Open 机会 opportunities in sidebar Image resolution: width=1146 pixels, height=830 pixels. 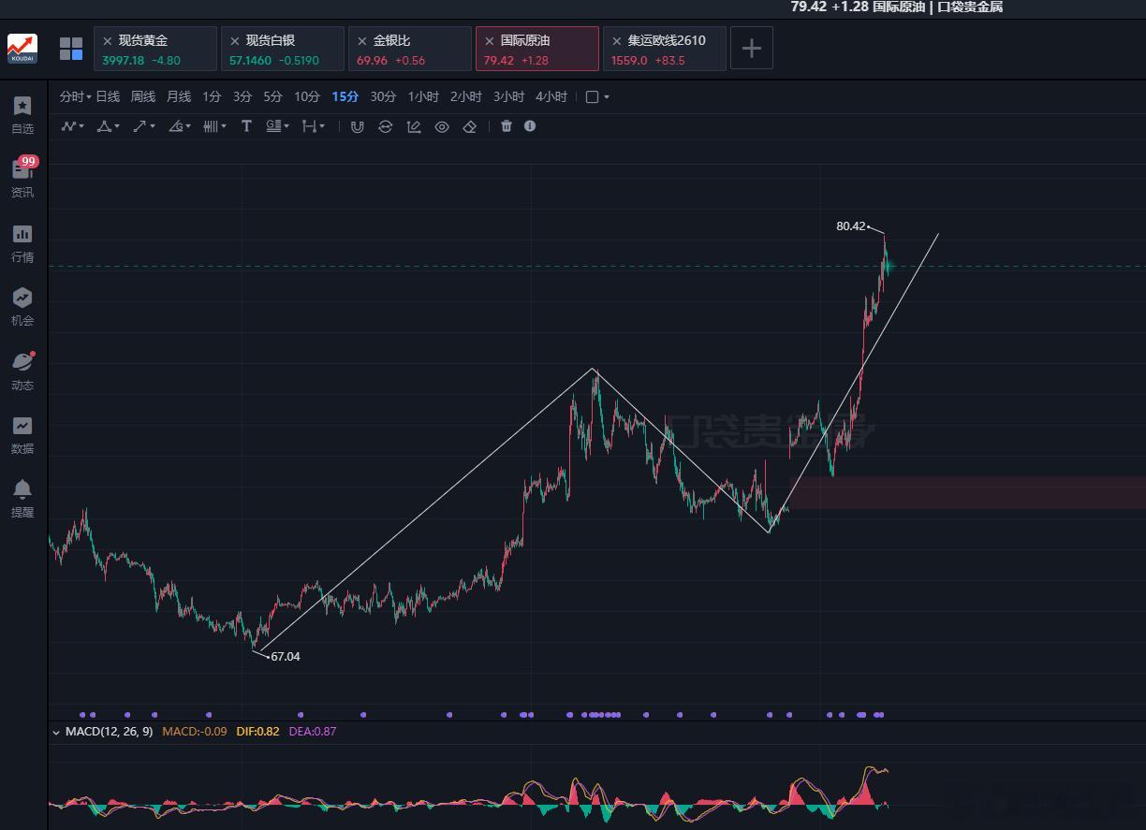tap(22, 306)
